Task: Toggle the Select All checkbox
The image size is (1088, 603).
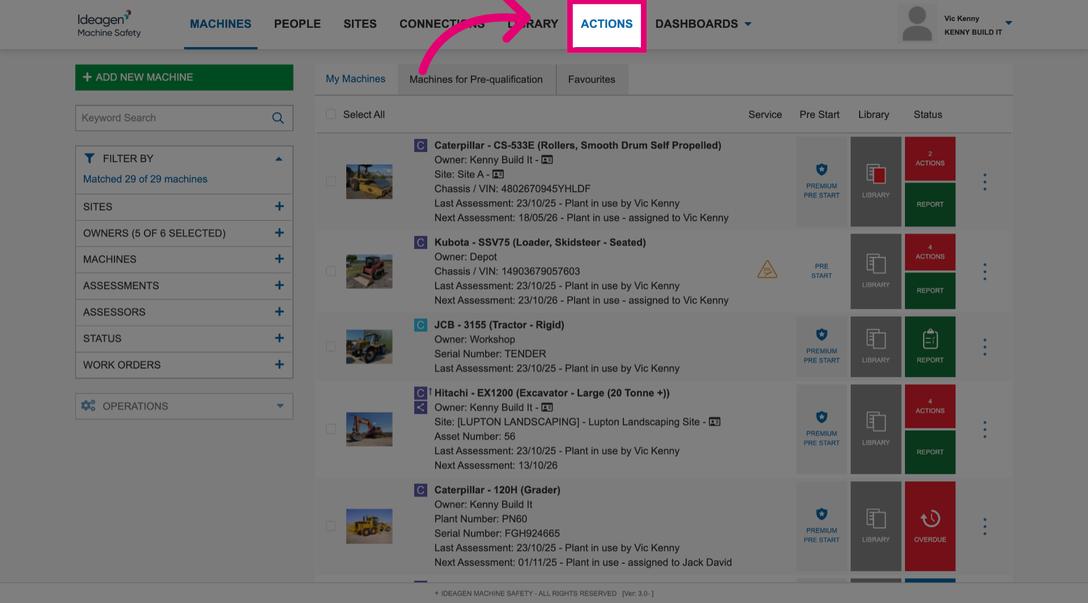Action: pos(331,114)
